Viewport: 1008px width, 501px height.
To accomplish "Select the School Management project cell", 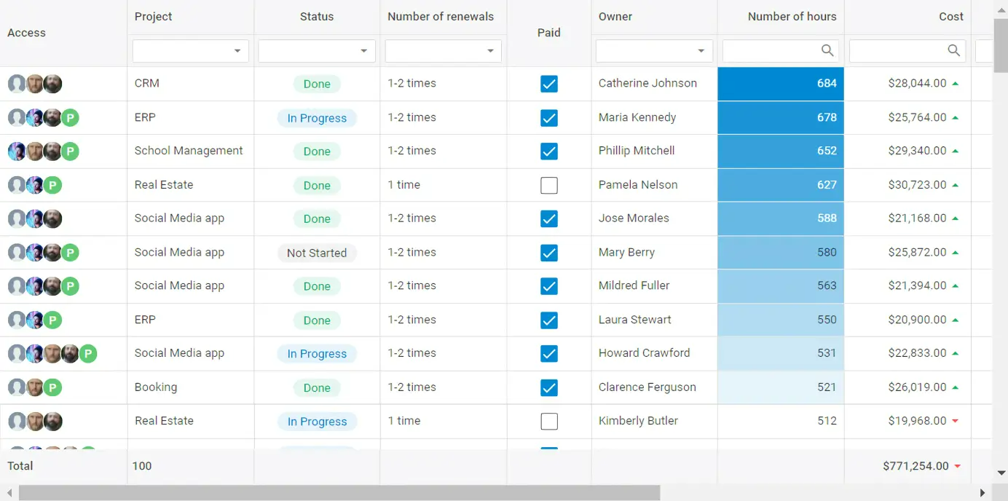I will pyautogui.click(x=189, y=151).
